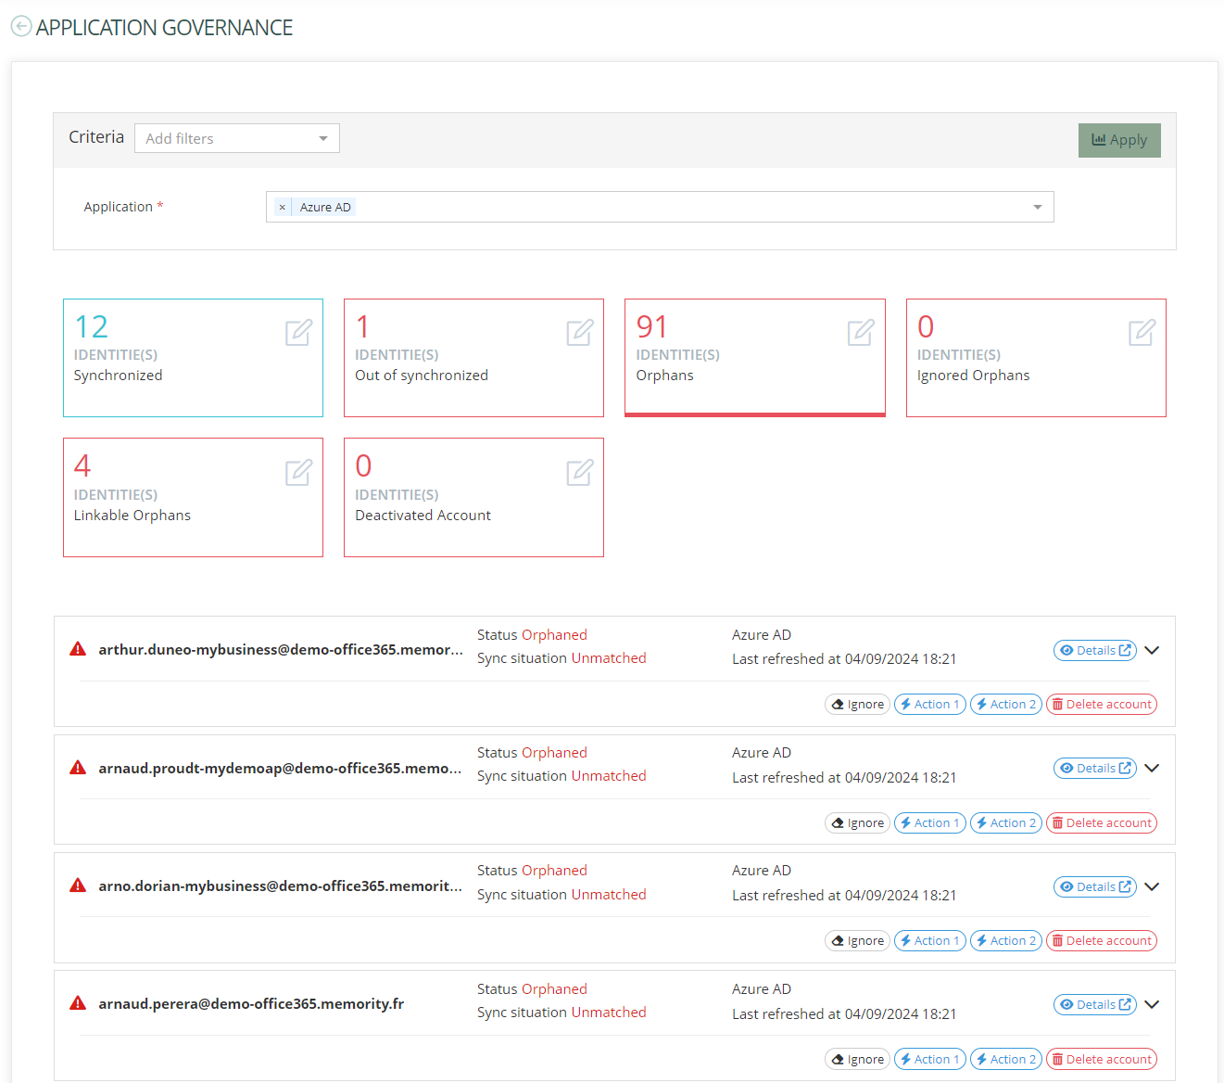Click the Apply button
The width and height of the screenshot is (1224, 1083).
tap(1118, 140)
